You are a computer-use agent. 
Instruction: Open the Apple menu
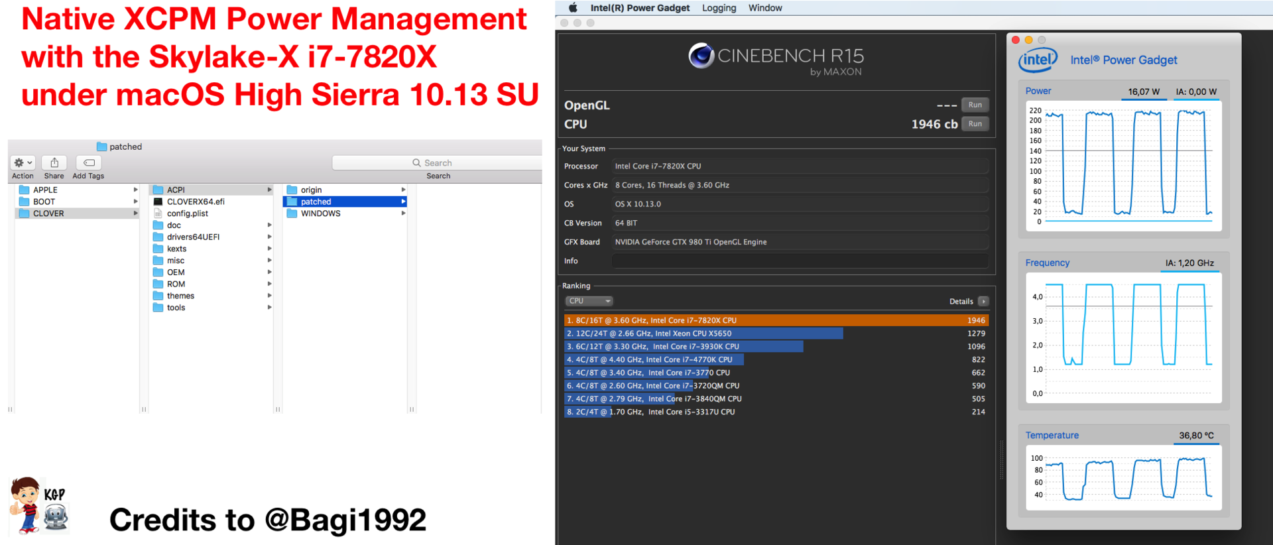[574, 8]
